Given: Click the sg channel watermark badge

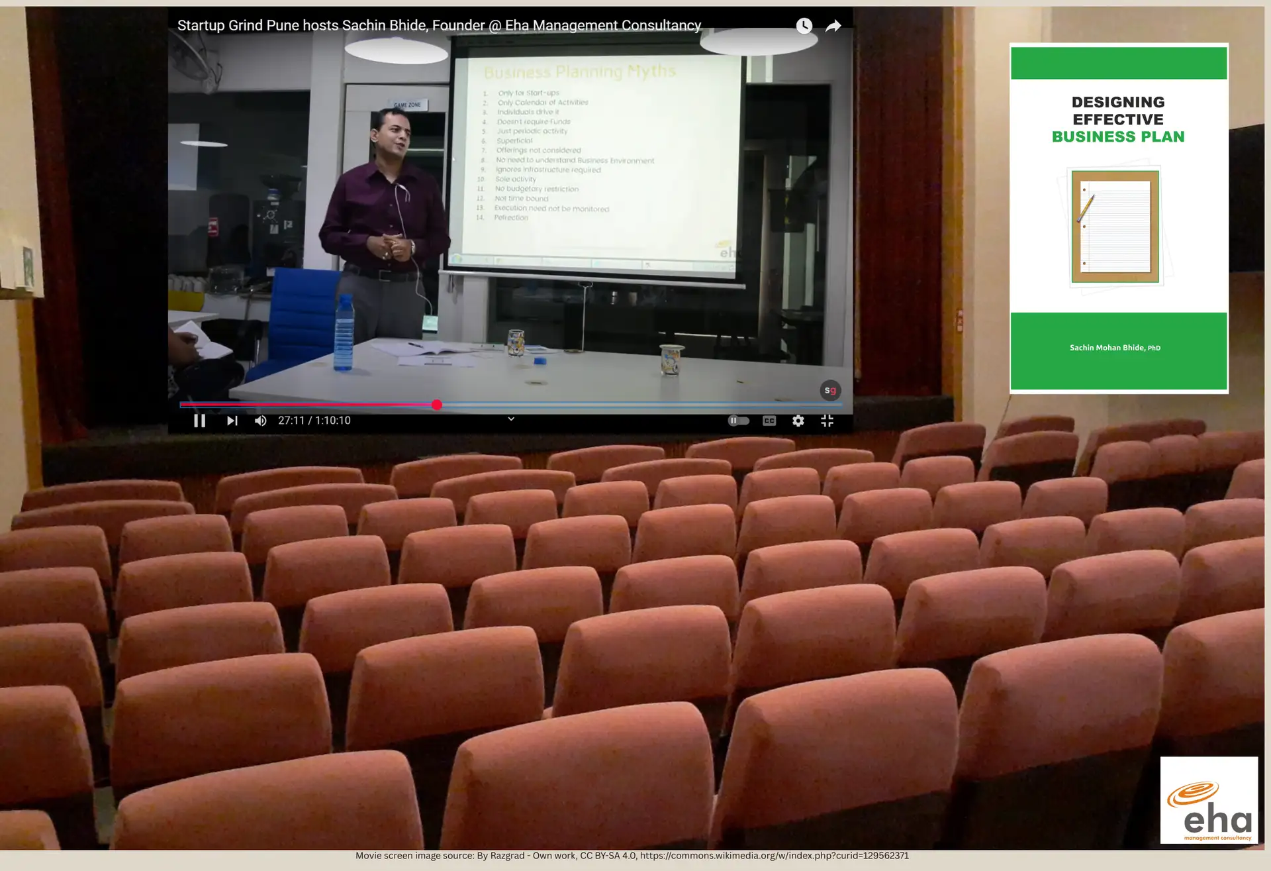Looking at the screenshot, I should point(830,390).
